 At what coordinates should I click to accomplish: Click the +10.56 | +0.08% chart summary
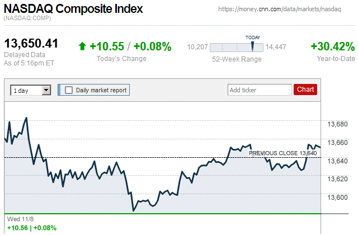tap(32, 228)
